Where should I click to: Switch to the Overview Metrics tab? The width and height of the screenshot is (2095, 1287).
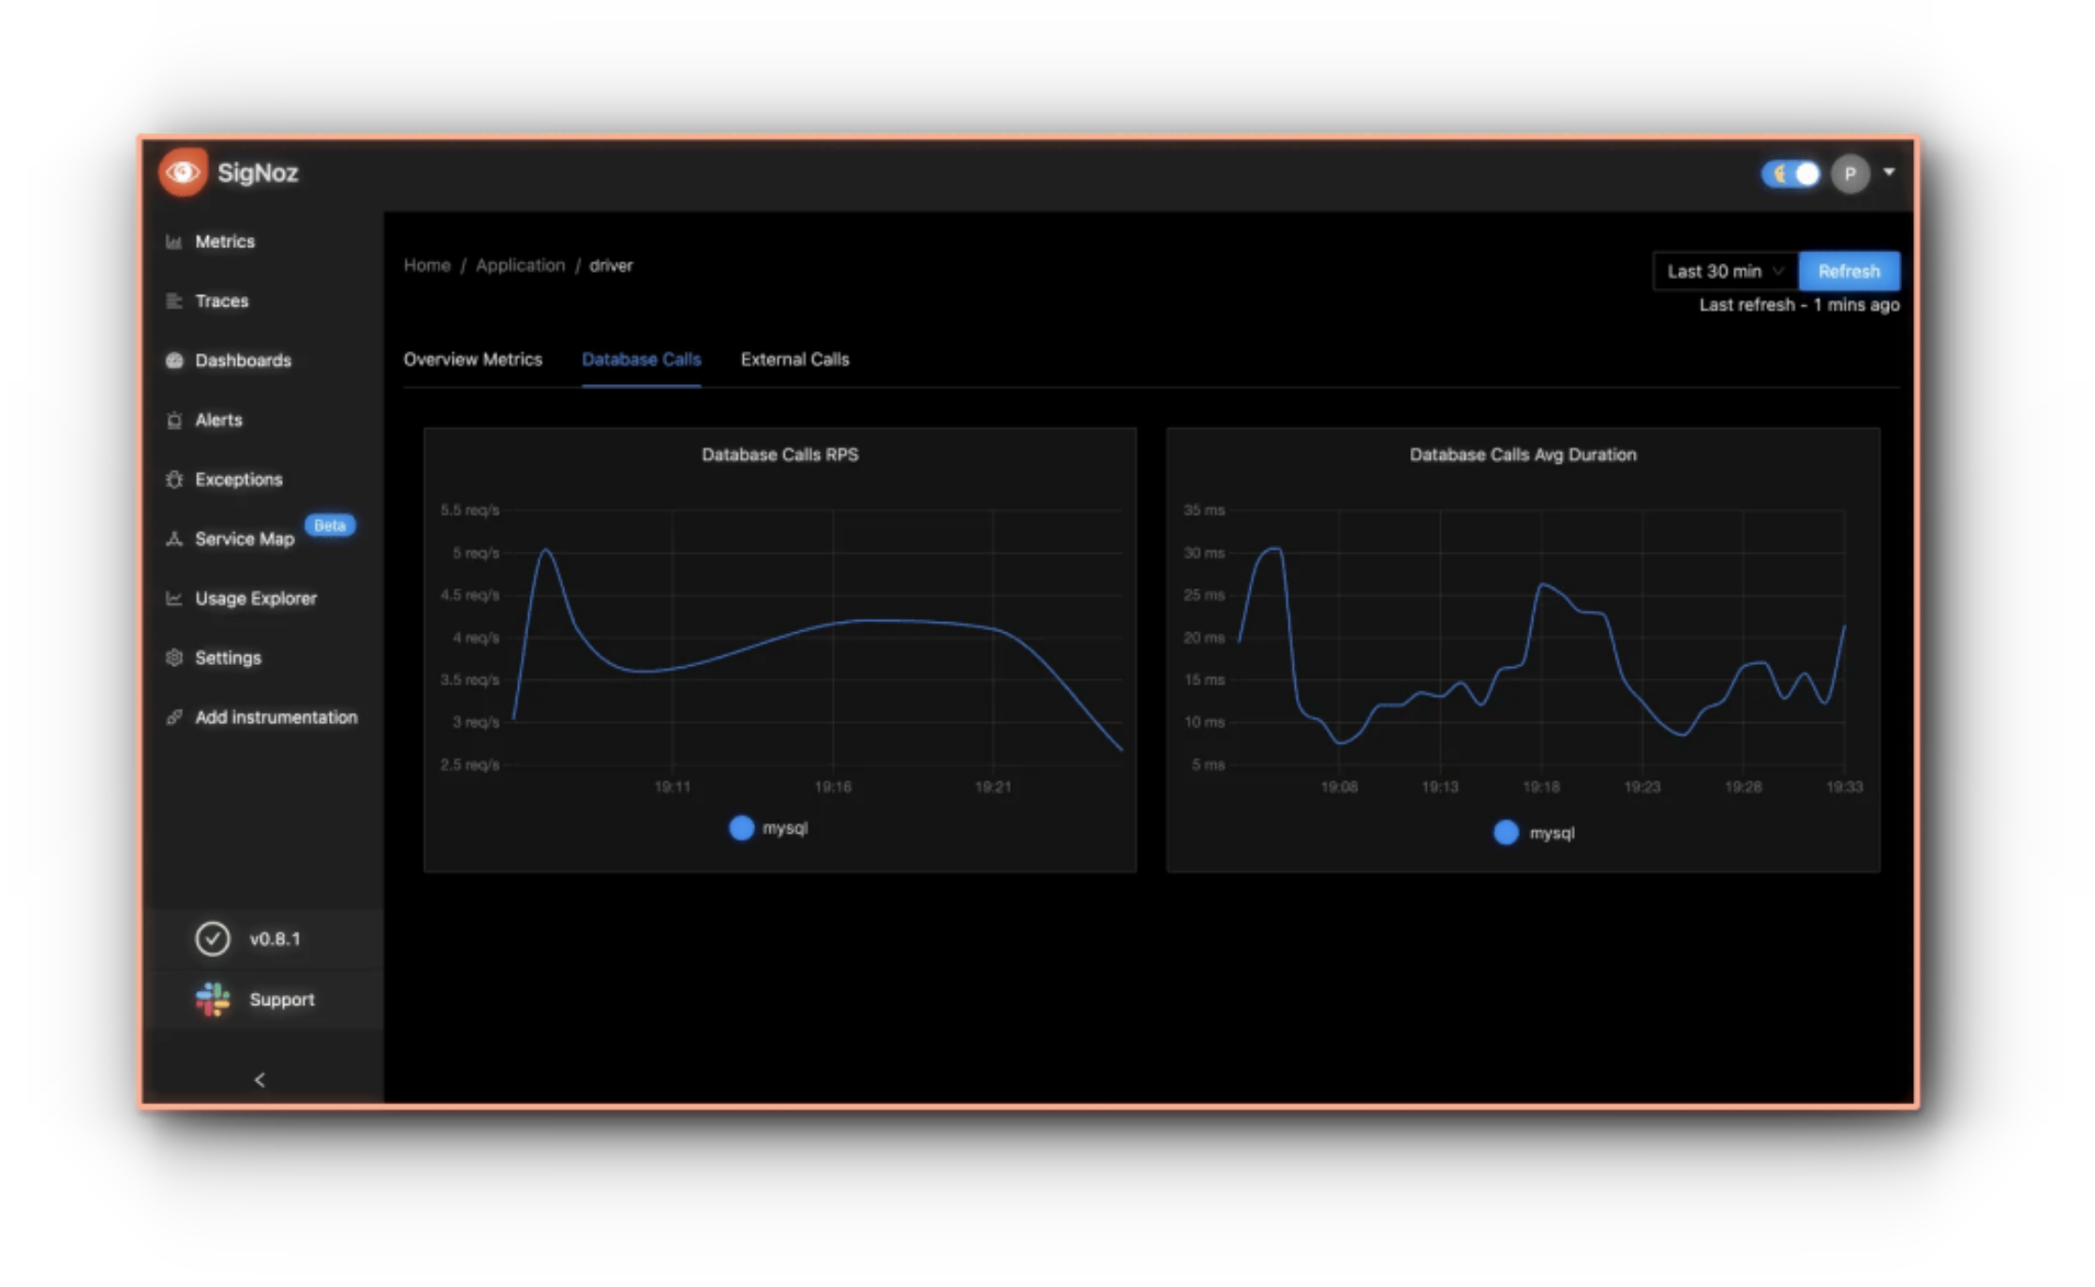point(473,360)
